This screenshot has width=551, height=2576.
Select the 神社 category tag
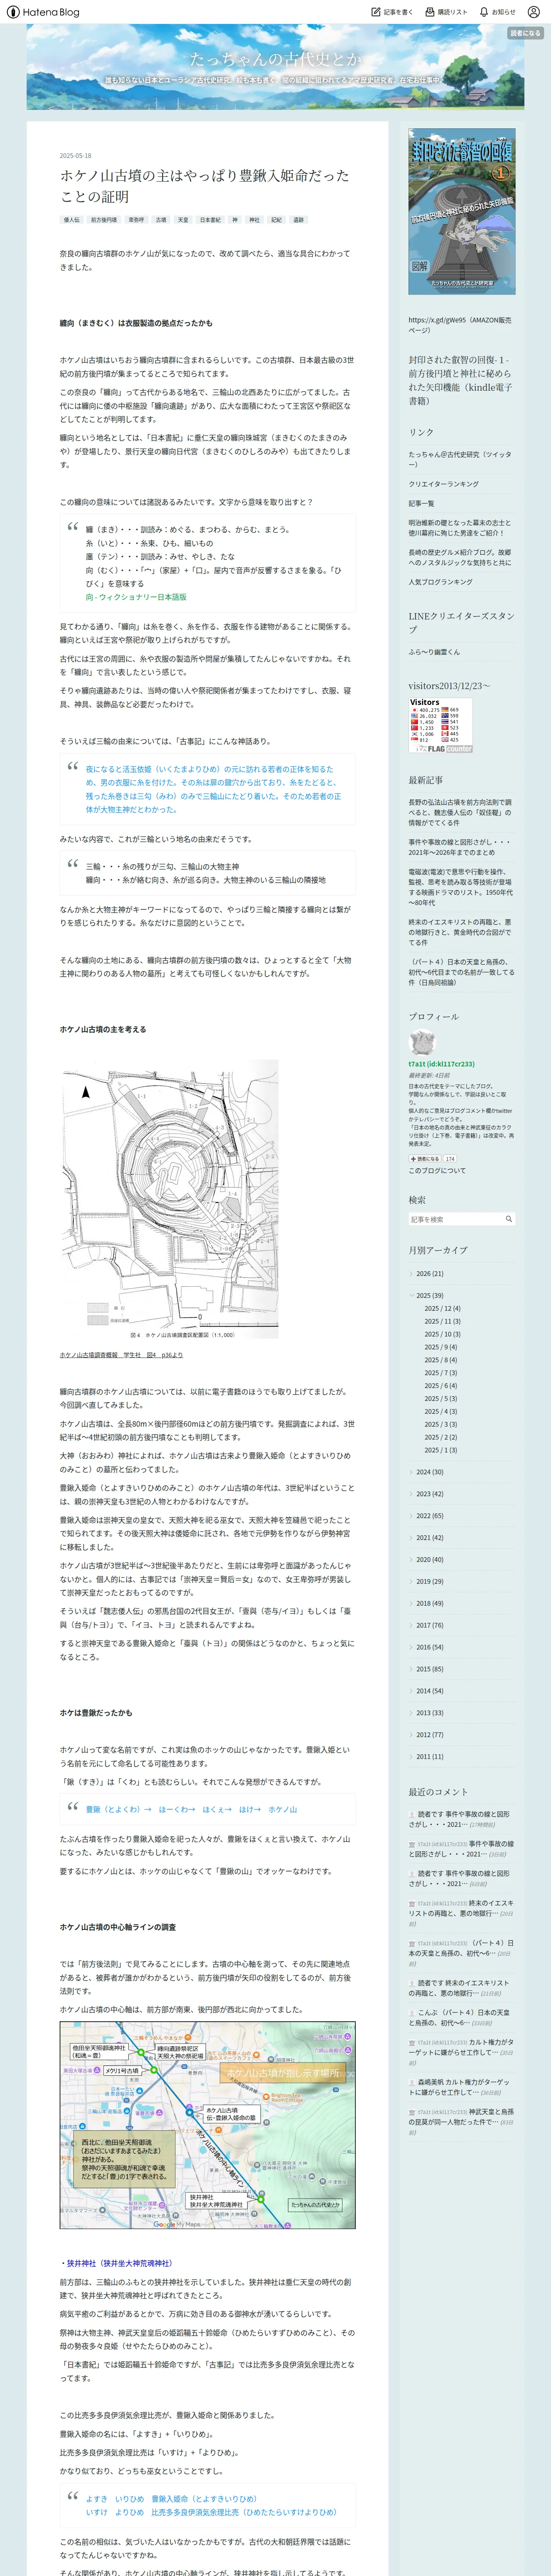click(254, 220)
